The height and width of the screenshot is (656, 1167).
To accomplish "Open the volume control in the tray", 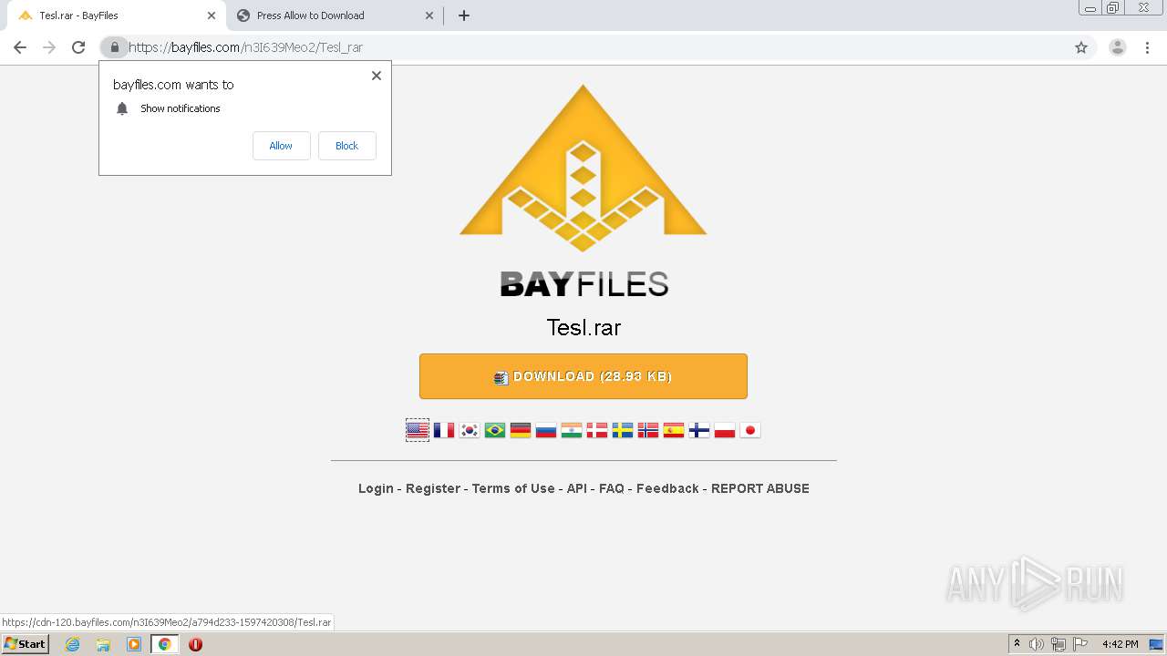I will (1037, 644).
